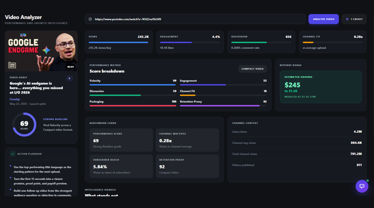Click the Videos published 811 row
374x208 pixels.
point(297,165)
